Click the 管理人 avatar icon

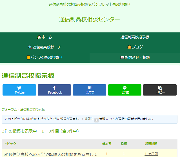(x=96, y=120)
